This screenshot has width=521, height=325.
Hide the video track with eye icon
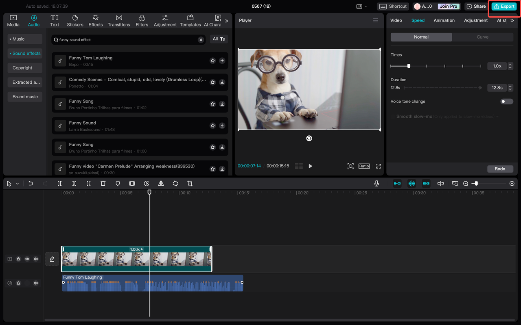27,259
